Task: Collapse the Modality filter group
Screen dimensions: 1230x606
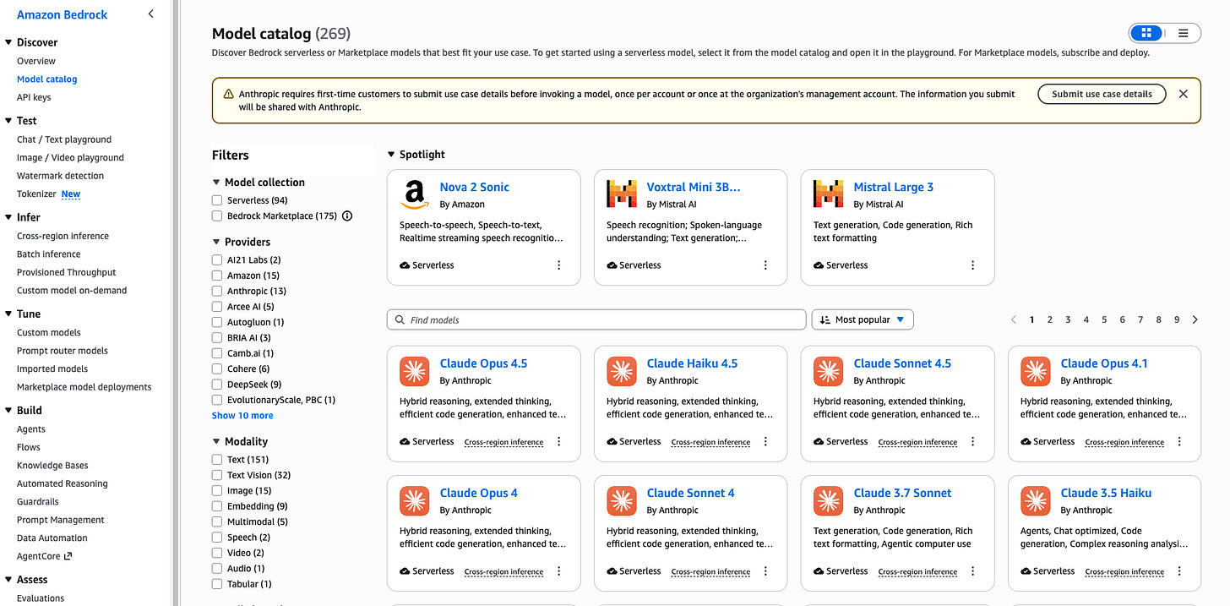Action: coord(216,441)
